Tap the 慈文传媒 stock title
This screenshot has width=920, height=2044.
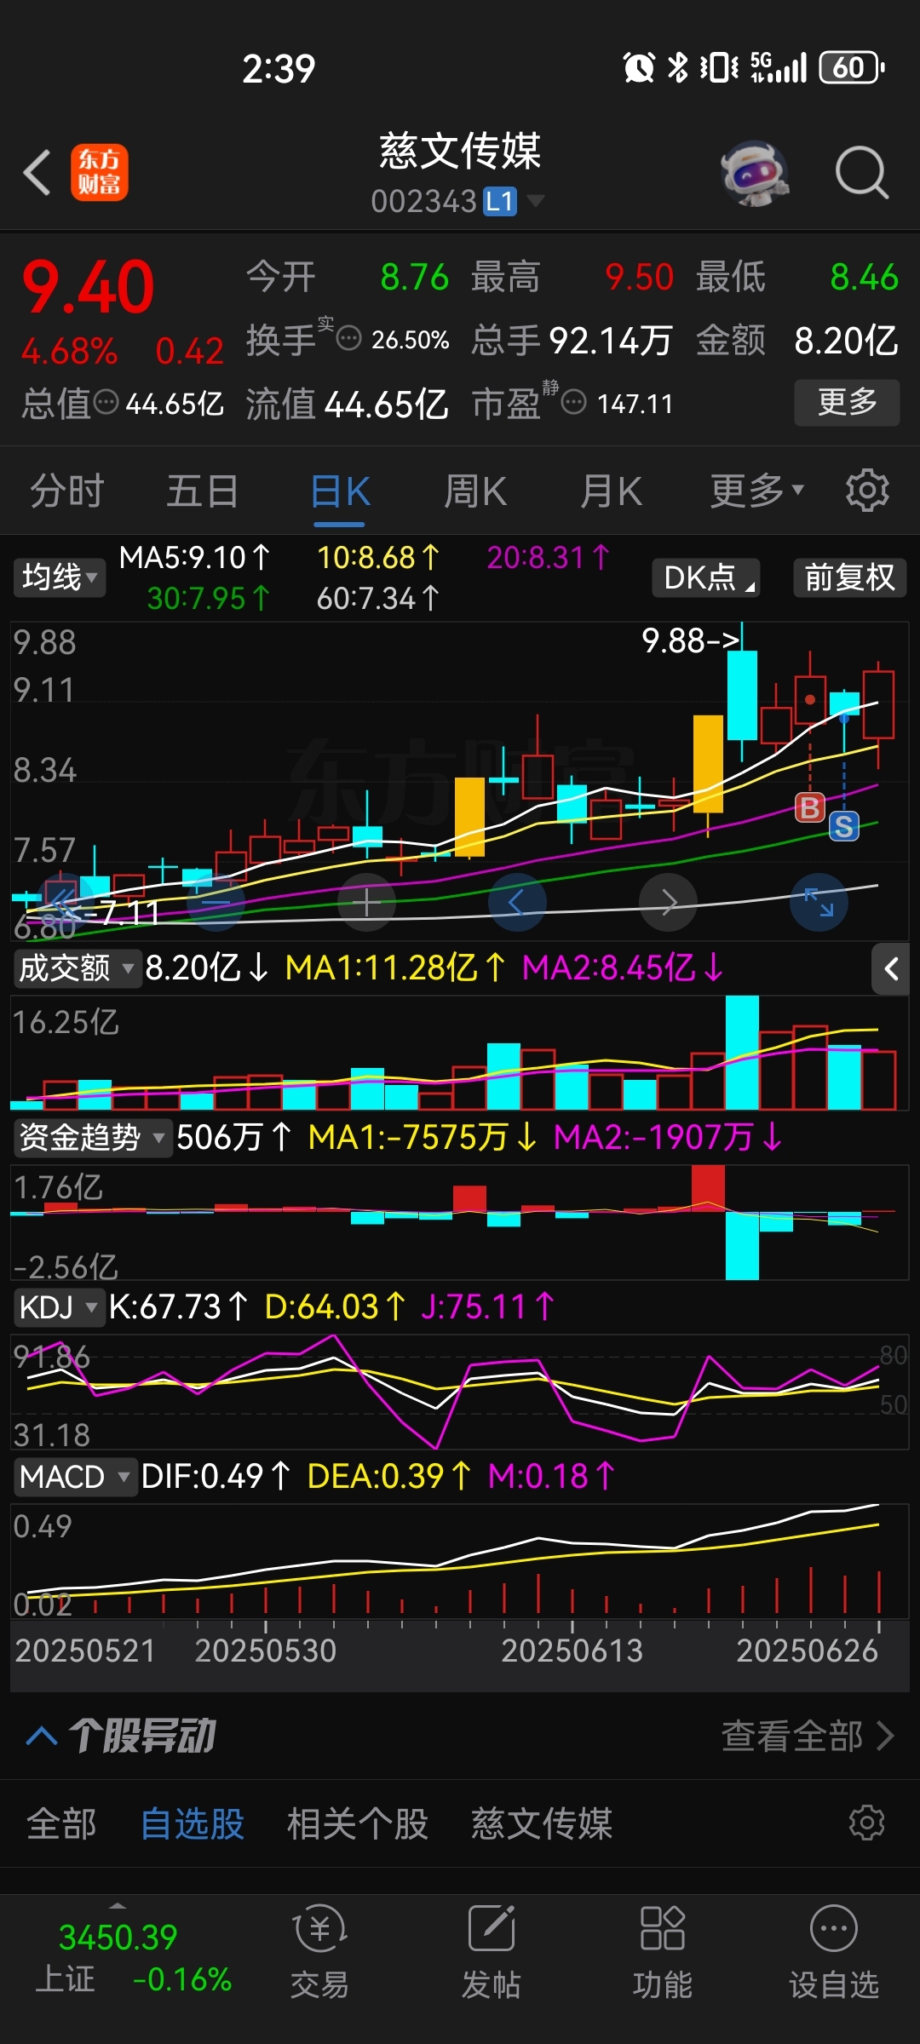(x=460, y=151)
